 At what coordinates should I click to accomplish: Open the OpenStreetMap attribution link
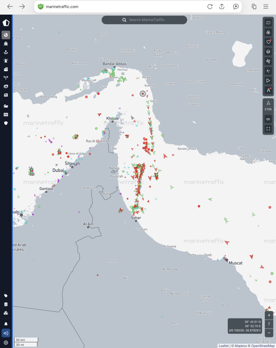point(263,346)
